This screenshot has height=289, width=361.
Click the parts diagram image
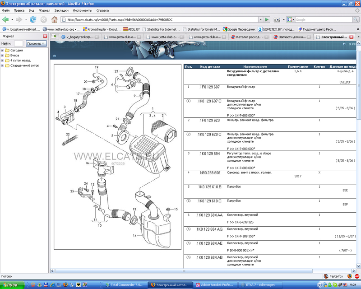pos(117,157)
